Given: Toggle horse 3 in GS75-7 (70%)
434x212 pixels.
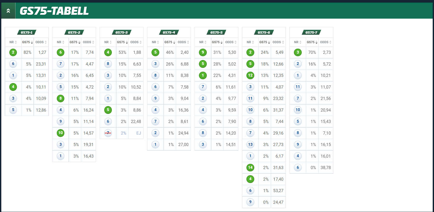Looking at the screenshot, I should [298, 52].
